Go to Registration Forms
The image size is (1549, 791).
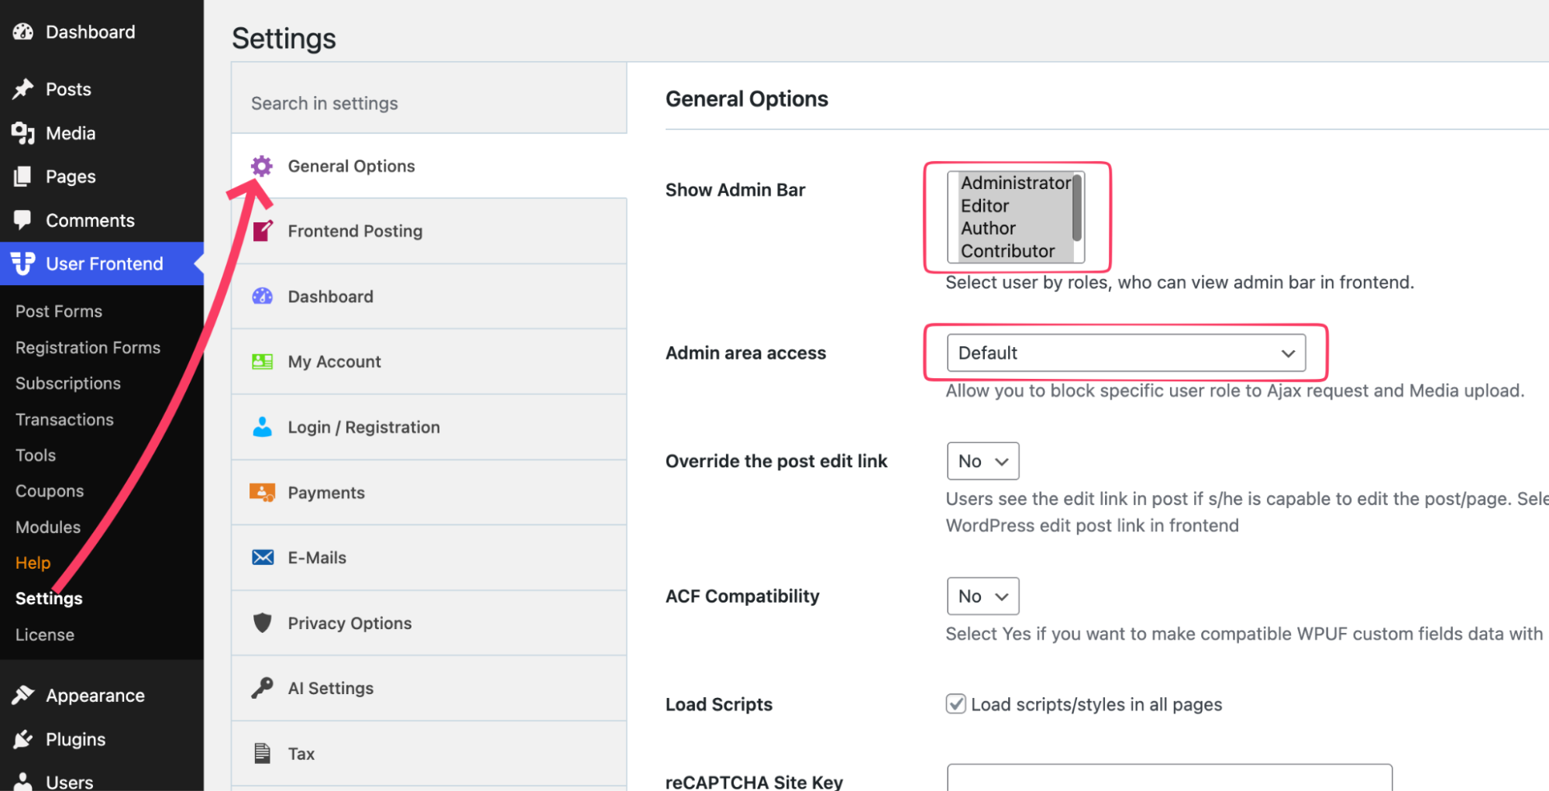88,348
